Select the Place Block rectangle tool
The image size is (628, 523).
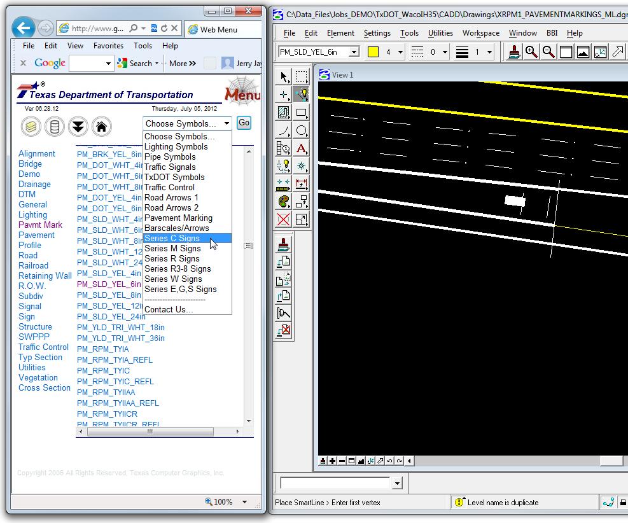click(301, 113)
